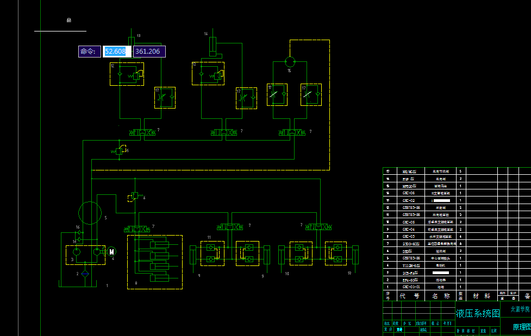Select the right throttle valve 17 under motor 15
Image resolution: width=531 pixels, height=336 pixels.
point(311,95)
